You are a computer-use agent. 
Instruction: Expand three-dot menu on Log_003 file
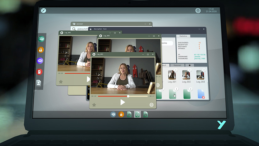coord(204,70)
